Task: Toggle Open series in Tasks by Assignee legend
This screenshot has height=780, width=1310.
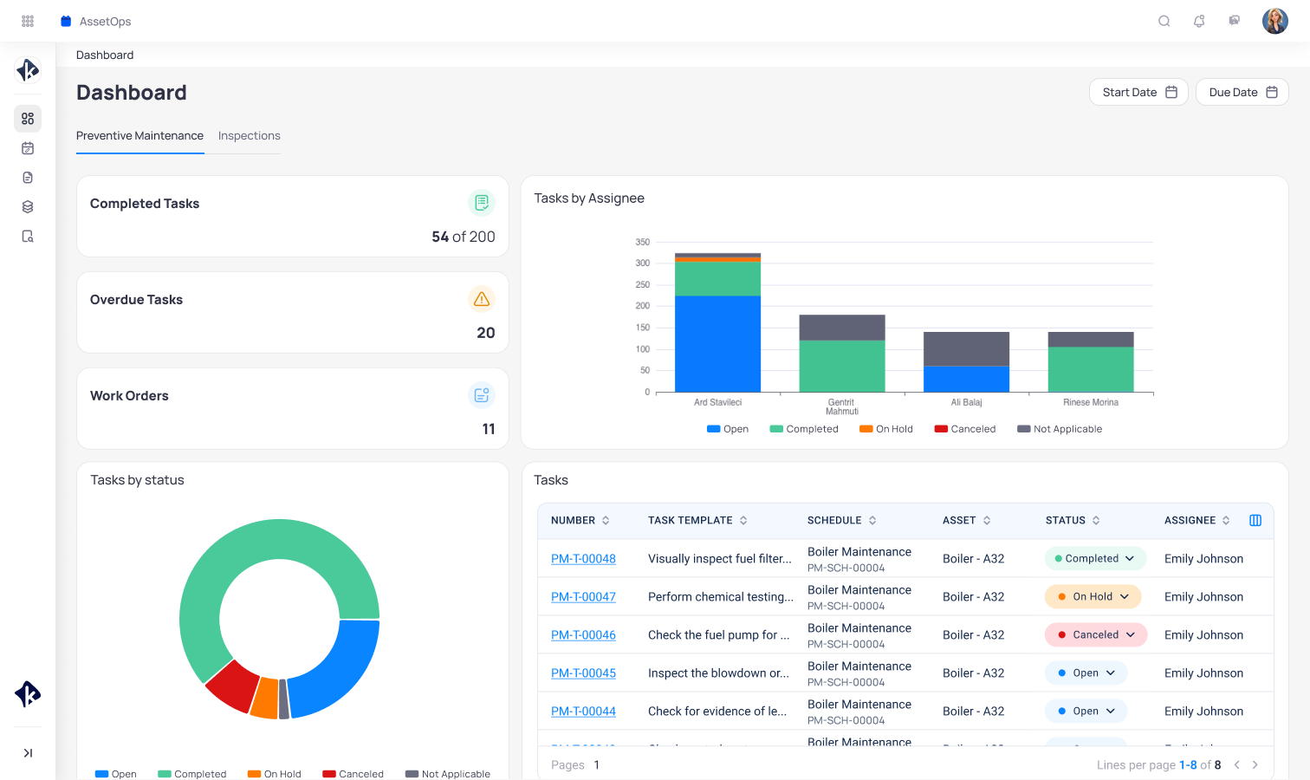Action: pyautogui.click(x=727, y=428)
